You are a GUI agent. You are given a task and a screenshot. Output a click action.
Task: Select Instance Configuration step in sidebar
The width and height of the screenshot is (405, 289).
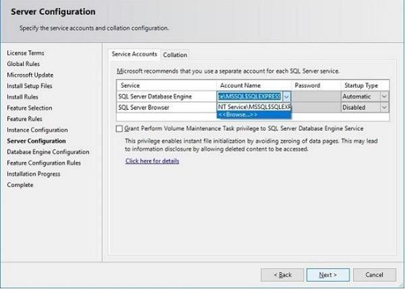click(37, 130)
